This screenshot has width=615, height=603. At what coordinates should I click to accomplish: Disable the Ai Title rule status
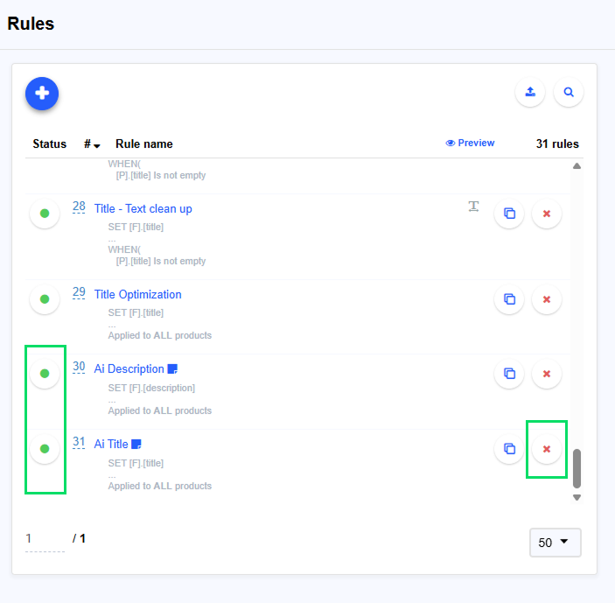(45, 449)
